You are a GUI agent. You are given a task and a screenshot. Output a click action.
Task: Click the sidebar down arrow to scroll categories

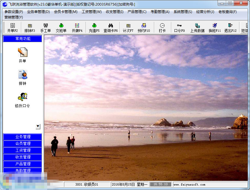coord(38,126)
